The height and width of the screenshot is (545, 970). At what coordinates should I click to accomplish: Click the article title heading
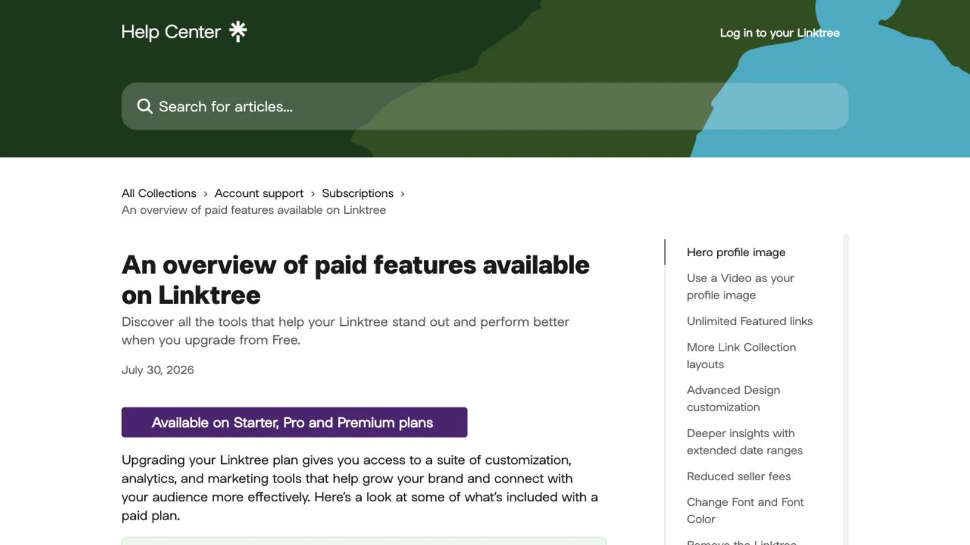pyautogui.click(x=355, y=280)
